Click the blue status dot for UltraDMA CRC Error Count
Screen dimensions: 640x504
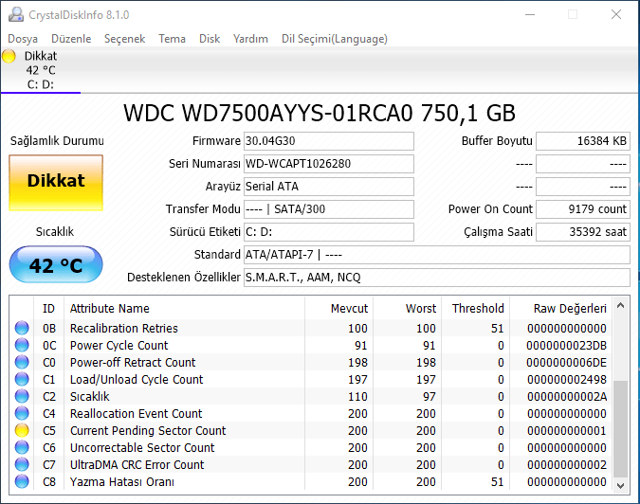point(22,464)
